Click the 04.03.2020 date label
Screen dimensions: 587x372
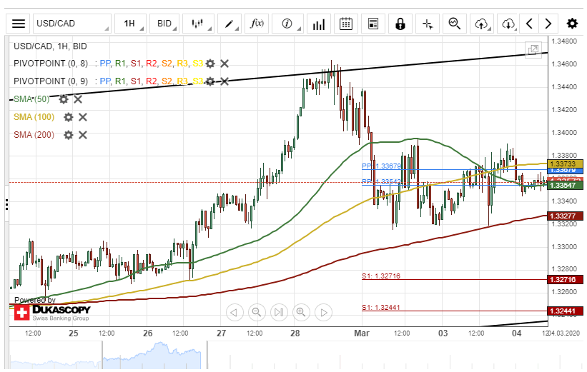(x=566, y=333)
